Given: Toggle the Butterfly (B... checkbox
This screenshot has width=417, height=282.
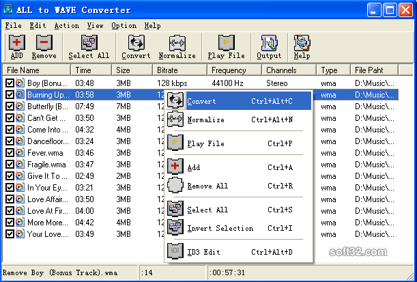Looking at the screenshot, I should pos(10,106).
